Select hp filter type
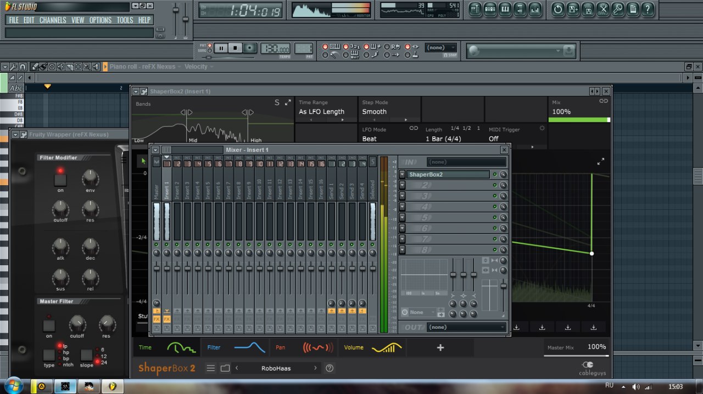 click(60, 352)
